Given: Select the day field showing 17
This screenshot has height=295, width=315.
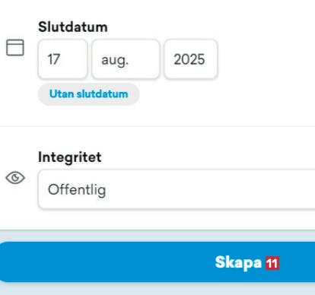Looking at the screenshot, I should click(62, 59).
